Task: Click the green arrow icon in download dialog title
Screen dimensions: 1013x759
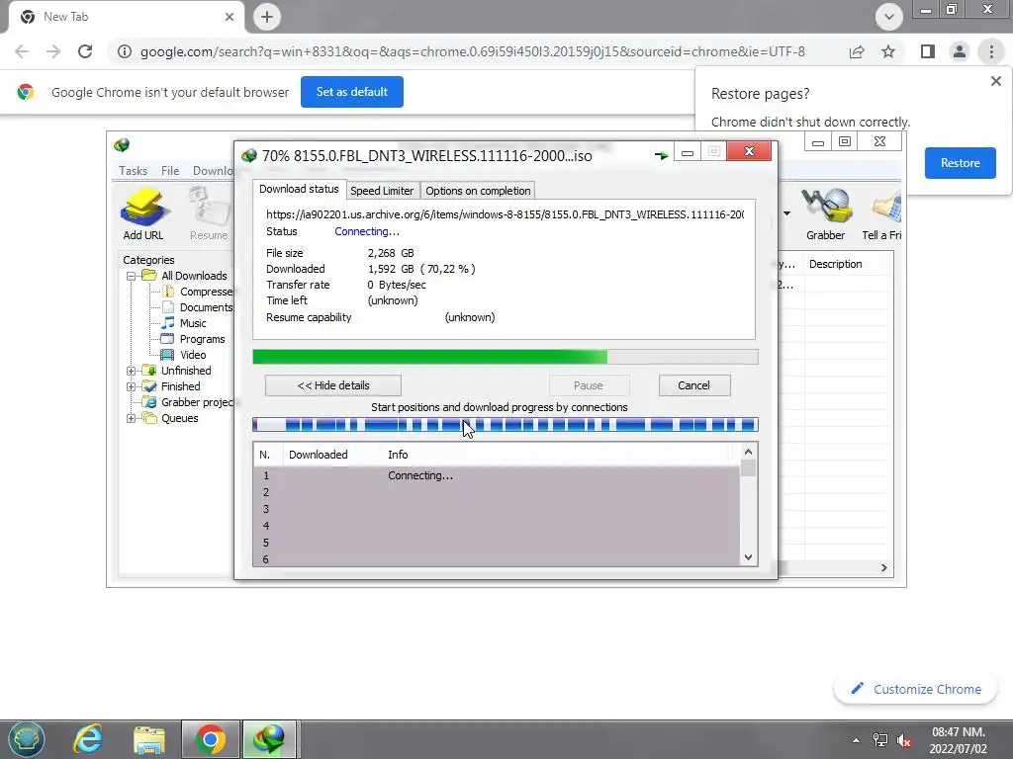Action: [661, 155]
